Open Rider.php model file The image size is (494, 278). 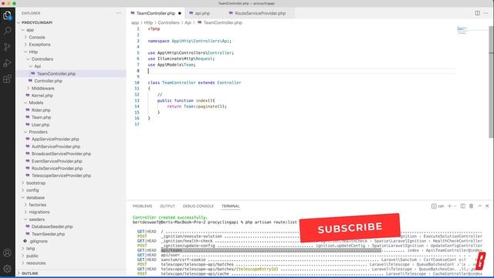pos(41,110)
